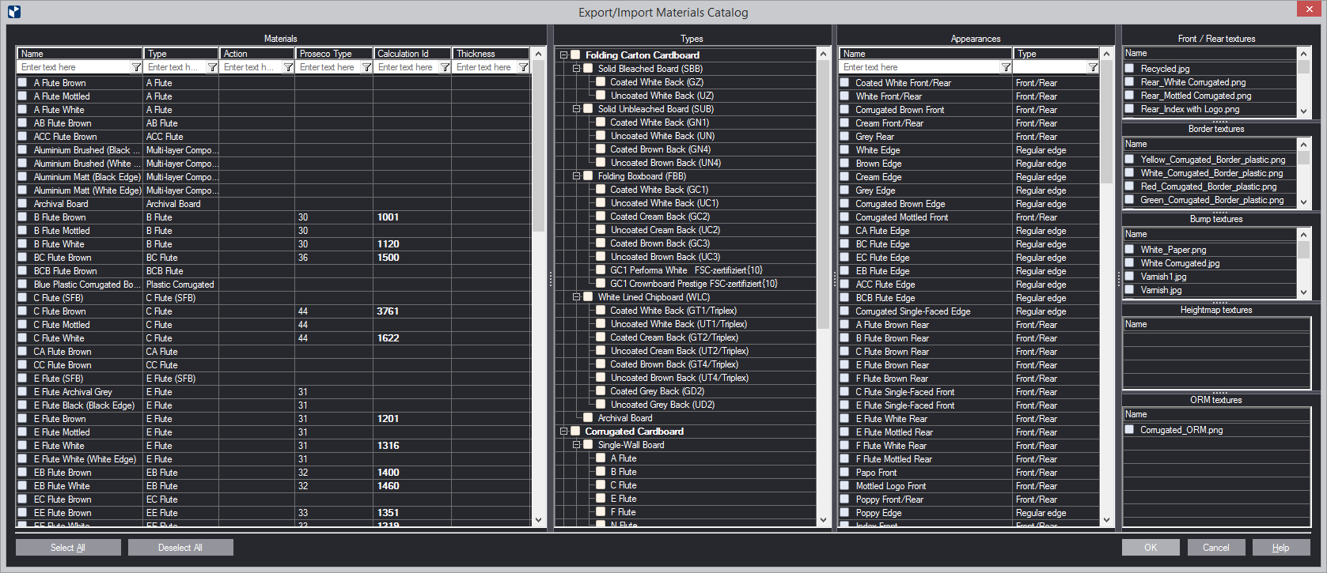
Task: Select the Mottled Logo Front appearance
Action: point(968,485)
